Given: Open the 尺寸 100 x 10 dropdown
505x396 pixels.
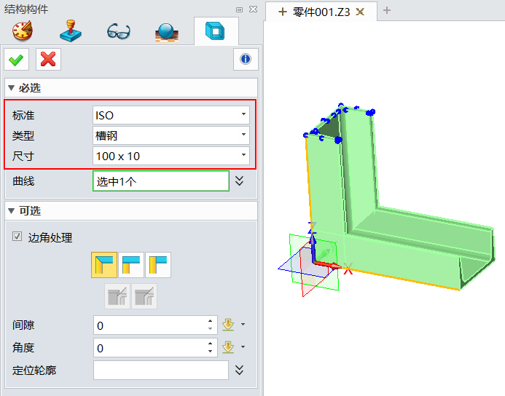Looking at the screenshot, I should pos(171,156).
